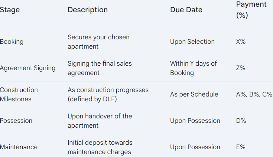
Task: Select the Booking stage cell
Action: click(12, 42)
